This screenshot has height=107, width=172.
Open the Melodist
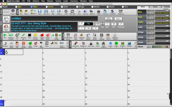(x=129, y=44)
